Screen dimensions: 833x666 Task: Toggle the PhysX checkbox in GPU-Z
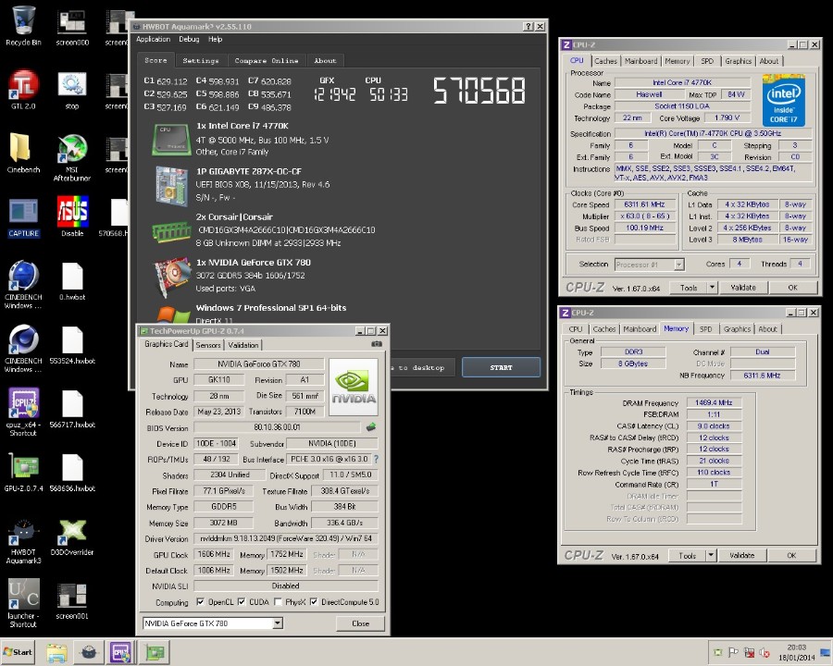[x=278, y=602]
